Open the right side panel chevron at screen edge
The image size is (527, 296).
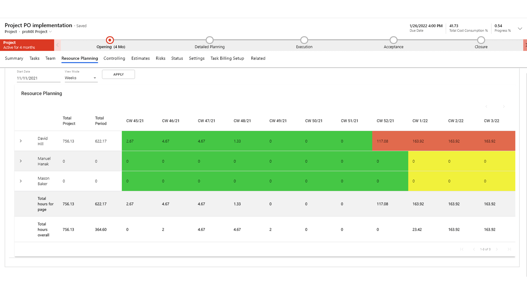tap(526, 45)
